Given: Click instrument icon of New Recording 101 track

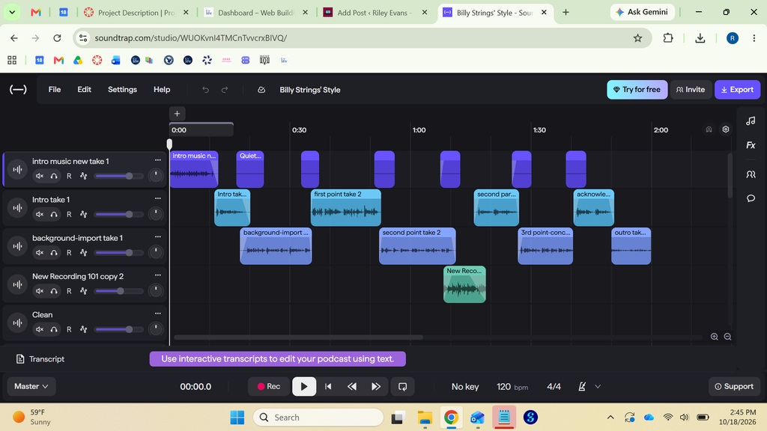Looking at the screenshot, I should (x=18, y=284).
